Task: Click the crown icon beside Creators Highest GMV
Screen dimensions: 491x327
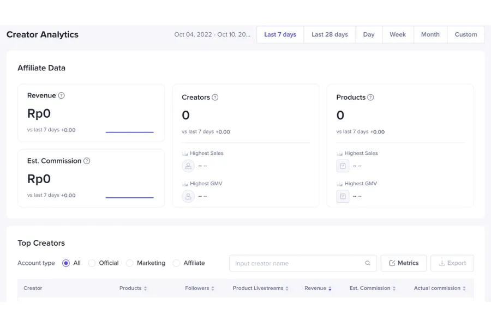Action: (x=185, y=184)
